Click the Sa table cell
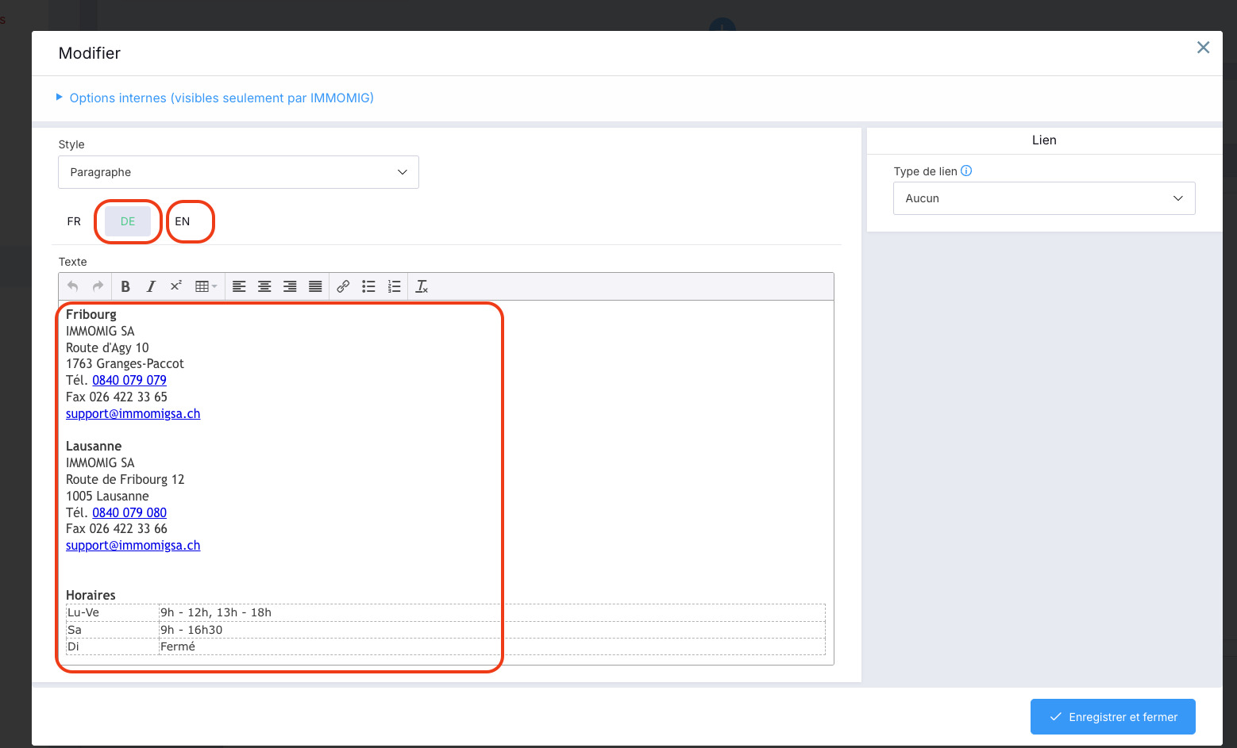Viewport: 1237px width, 748px height. (113, 630)
